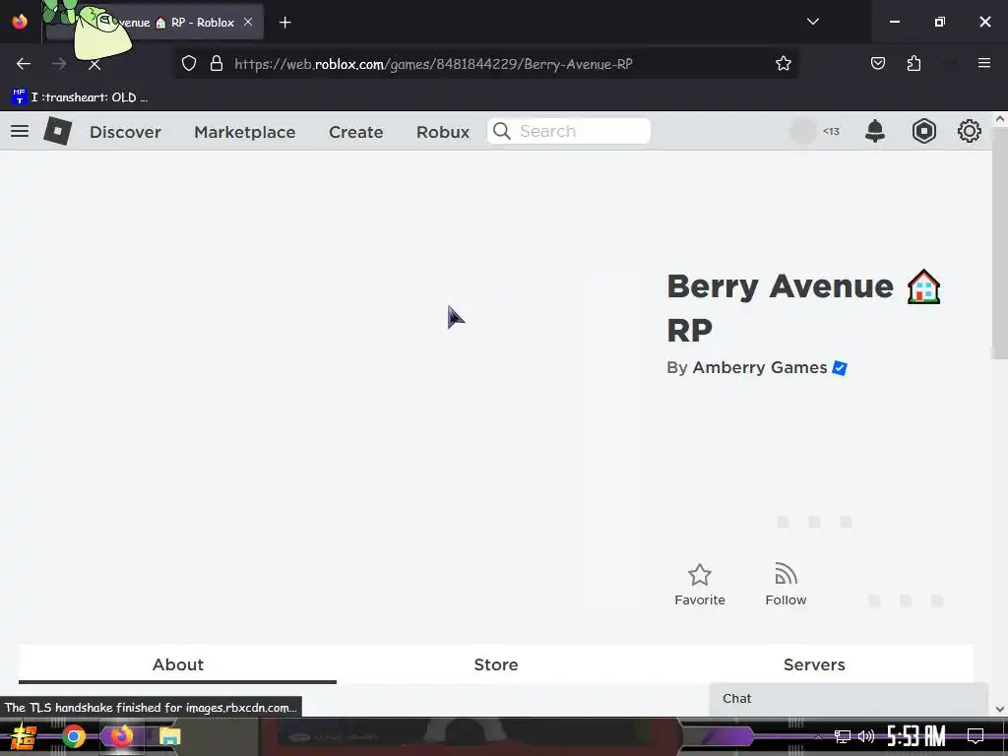Screen dimensions: 1008x756
Task: Open the user avatar profile
Action: click(802, 131)
